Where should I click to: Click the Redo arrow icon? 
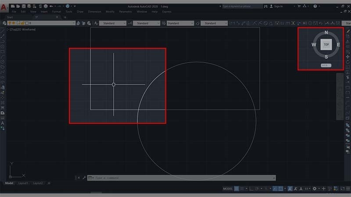click(x=59, y=6)
